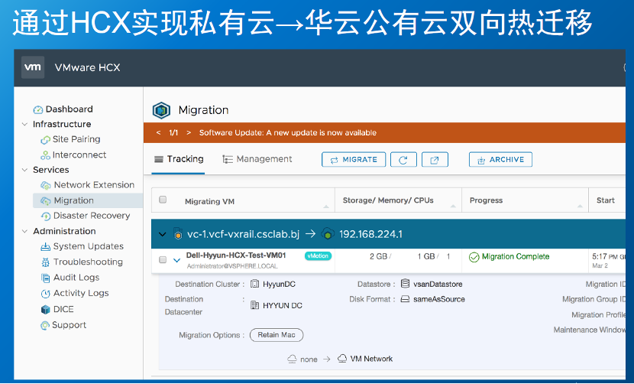The image size is (634, 384).
Task: Click the Audit Logs icon
Action: click(x=46, y=278)
